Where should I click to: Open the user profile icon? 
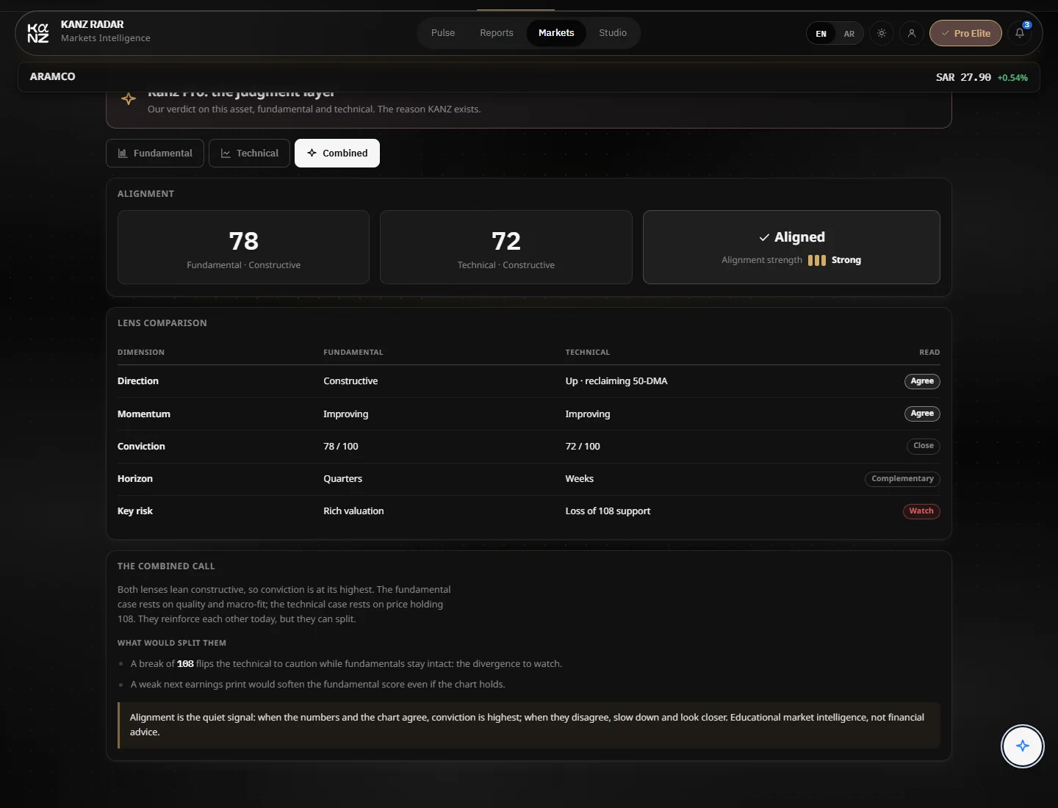coord(912,33)
